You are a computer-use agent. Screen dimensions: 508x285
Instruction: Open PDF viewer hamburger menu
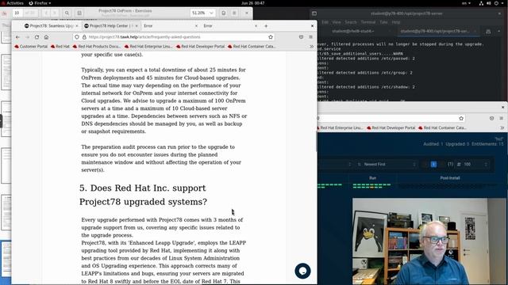pyautogui.click(x=234, y=13)
